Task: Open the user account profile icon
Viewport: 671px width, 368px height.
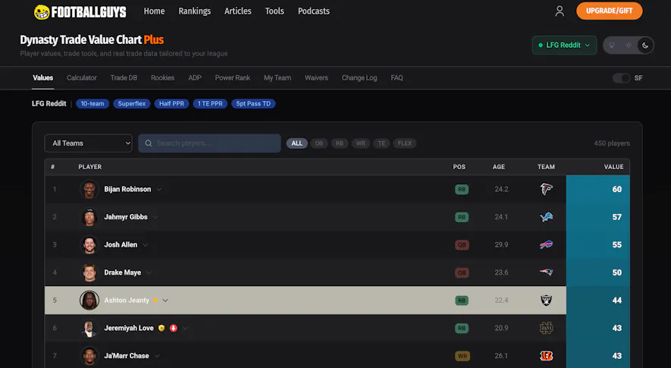Action: click(x=560, y=11)
